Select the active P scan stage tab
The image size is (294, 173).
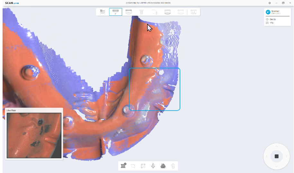pyautogui.click(x=115, y=12)
